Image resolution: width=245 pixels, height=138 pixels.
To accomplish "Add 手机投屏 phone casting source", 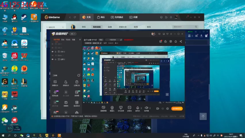I will 121,109.
